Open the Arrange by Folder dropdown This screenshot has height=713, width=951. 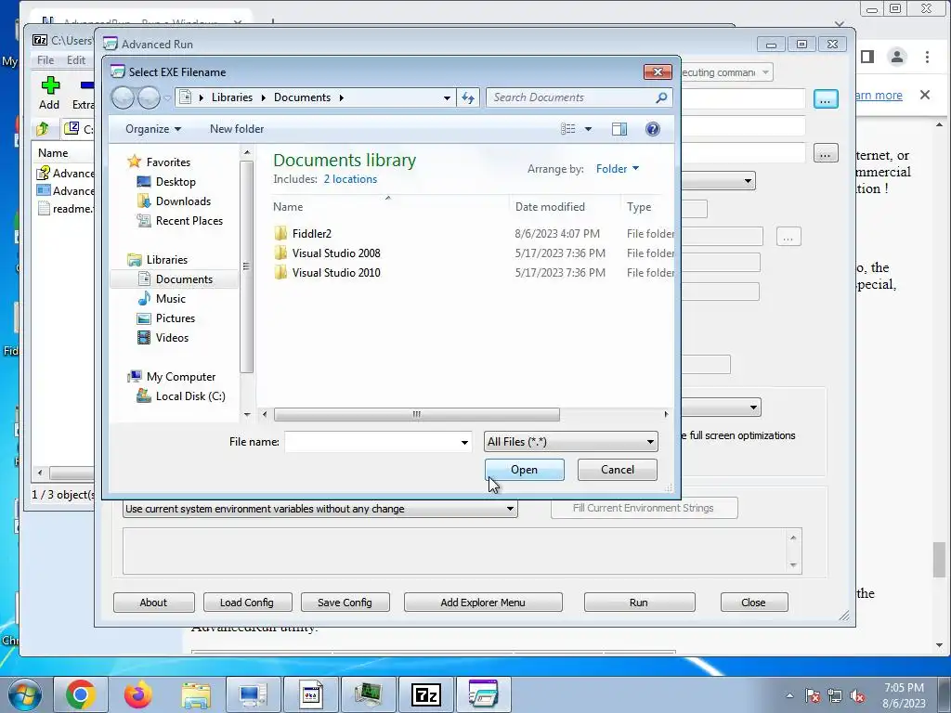click(x=618, y=169)
